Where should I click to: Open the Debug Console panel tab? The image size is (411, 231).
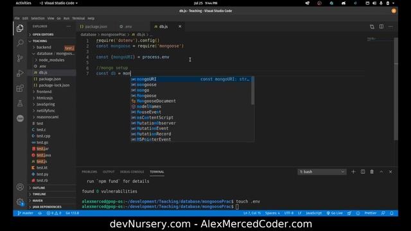132,172
